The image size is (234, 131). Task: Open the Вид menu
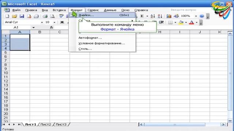click(x=45, y=10)
